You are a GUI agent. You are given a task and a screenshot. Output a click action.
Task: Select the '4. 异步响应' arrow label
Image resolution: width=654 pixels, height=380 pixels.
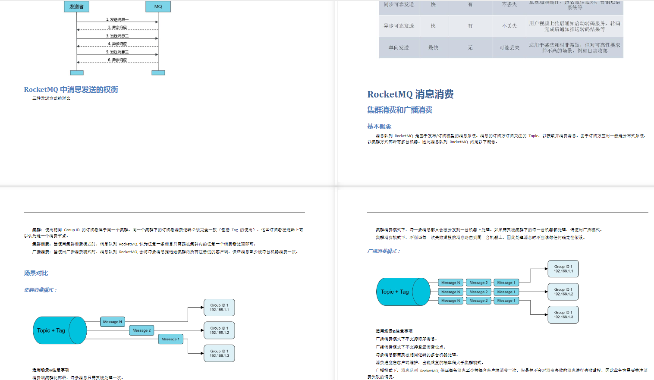pos(117,44)
